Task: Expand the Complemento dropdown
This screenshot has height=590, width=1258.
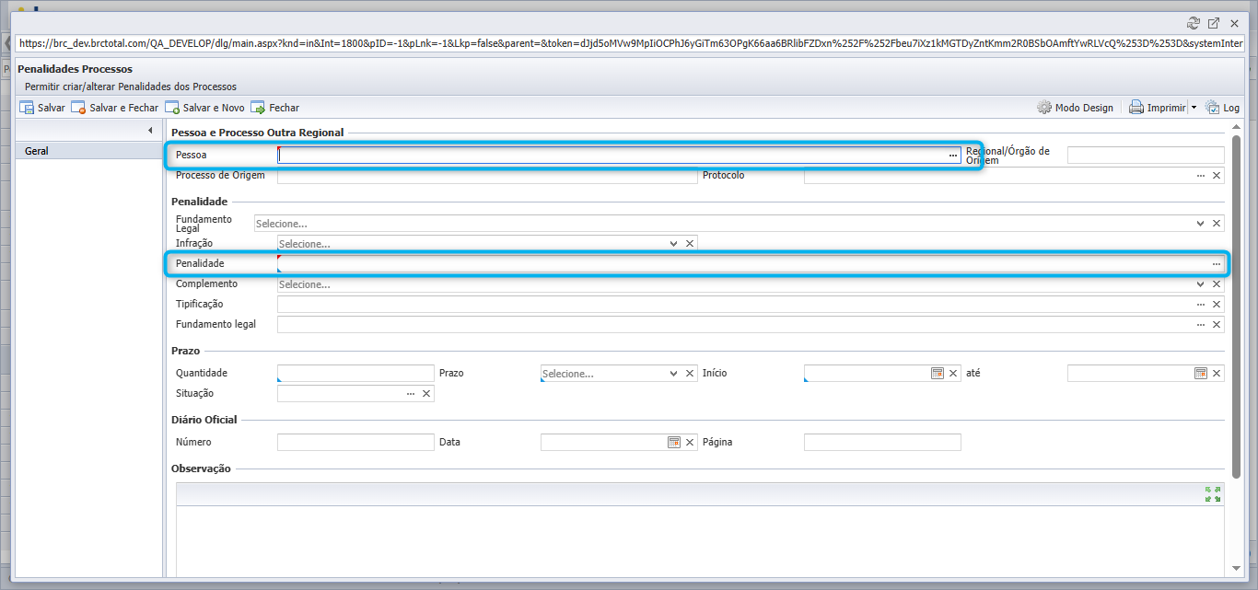Action: pyautogui.click(x=1201, y=284)
